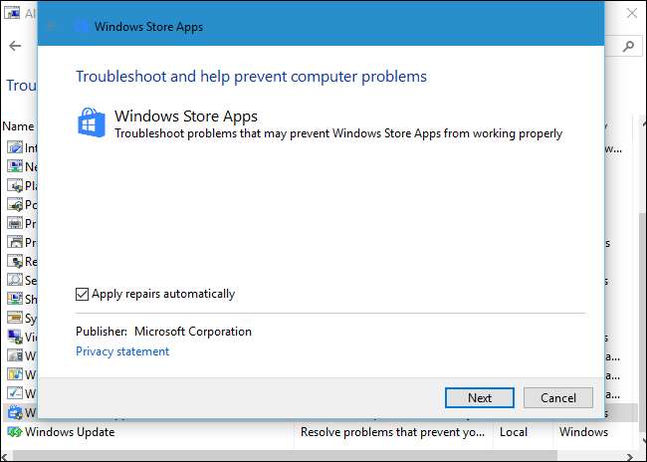The image size is (647, 462).
Task: Select the Windows Update row label
Action: coord(70,432)
